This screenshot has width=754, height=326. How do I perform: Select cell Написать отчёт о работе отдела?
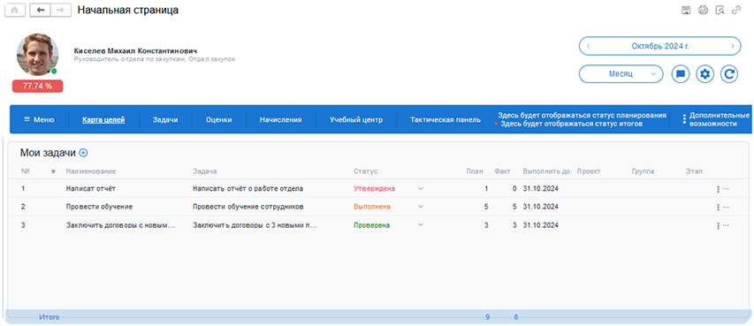pos(248,188)
